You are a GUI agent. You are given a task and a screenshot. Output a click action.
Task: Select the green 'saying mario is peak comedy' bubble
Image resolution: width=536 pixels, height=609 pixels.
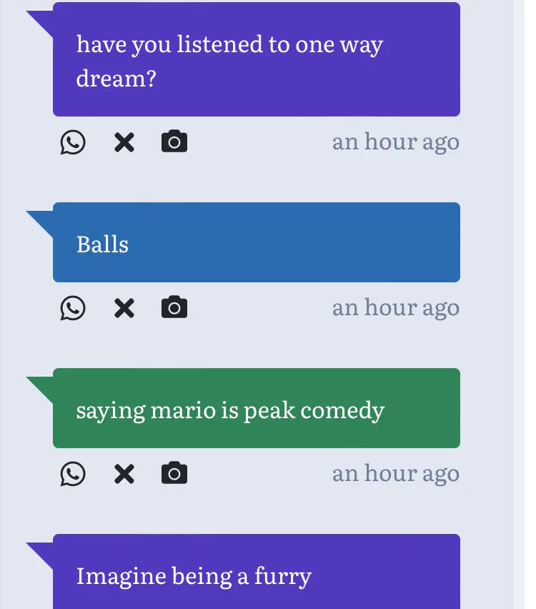coord(256,409)
